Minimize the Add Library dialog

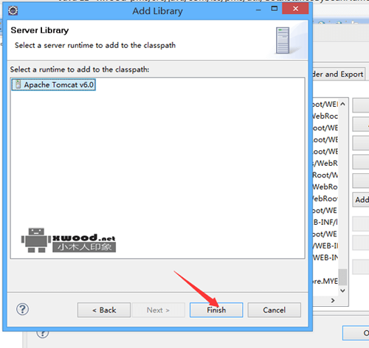[258, 10]
